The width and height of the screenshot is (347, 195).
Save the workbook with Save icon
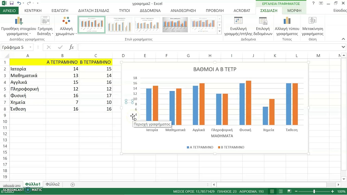(11, 3)
